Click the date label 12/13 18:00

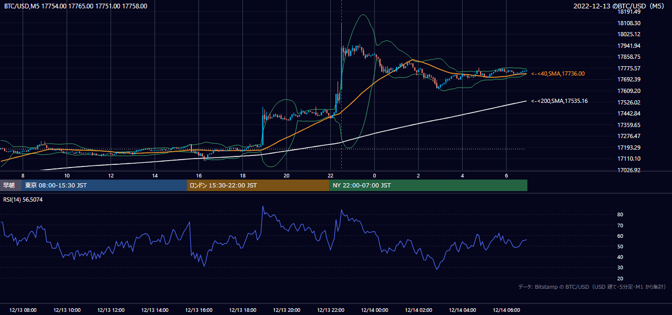[242, 310]
